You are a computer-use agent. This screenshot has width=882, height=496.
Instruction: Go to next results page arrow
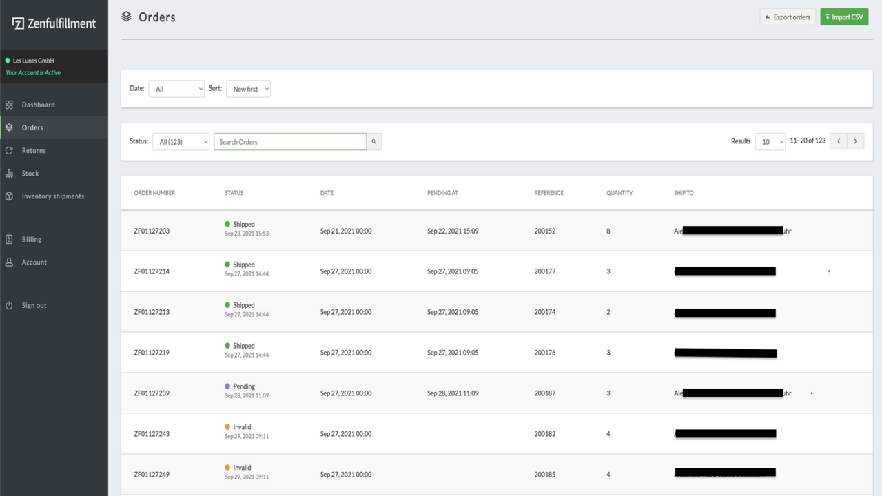[855, 141]
